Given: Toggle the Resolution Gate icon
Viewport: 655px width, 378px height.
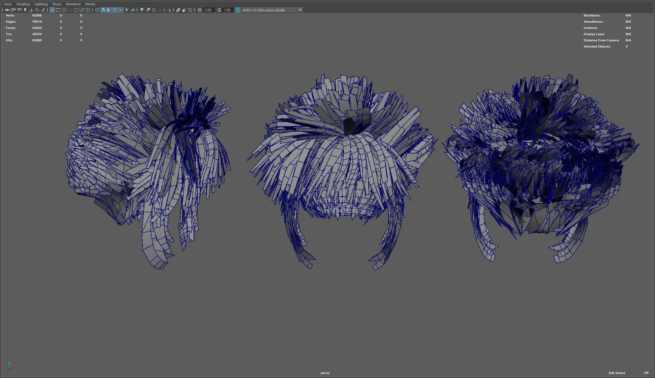Looking at the screenshot, I should [64, 10].
